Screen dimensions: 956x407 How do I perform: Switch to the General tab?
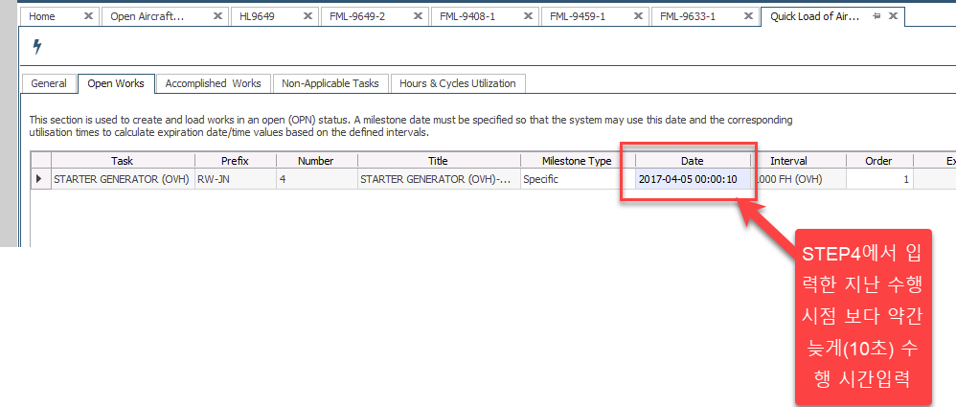point(49,83)
